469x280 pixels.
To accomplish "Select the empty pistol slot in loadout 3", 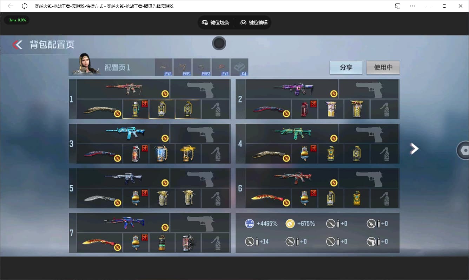I will tap(200, 134).
